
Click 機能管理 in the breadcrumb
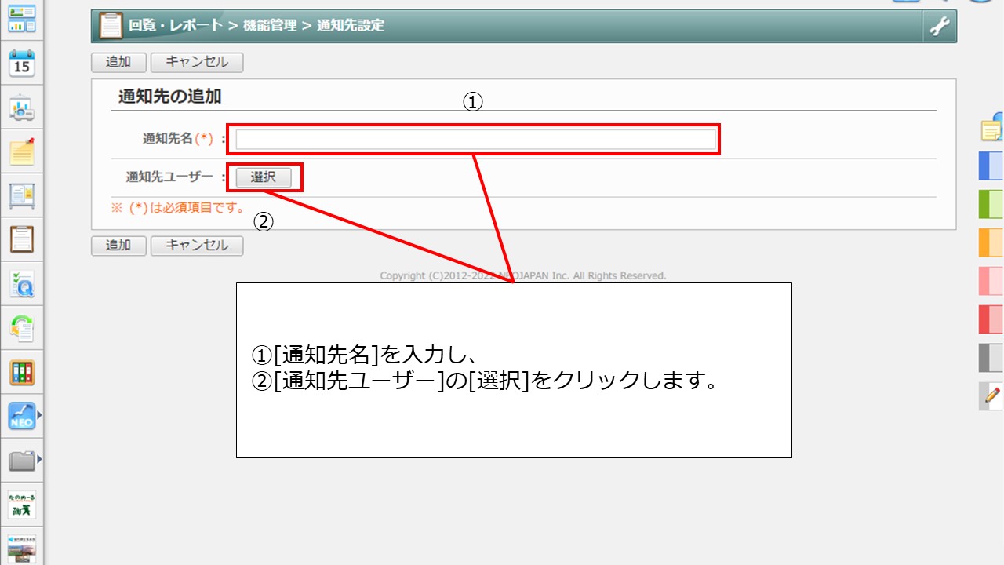tap(269, 25)
